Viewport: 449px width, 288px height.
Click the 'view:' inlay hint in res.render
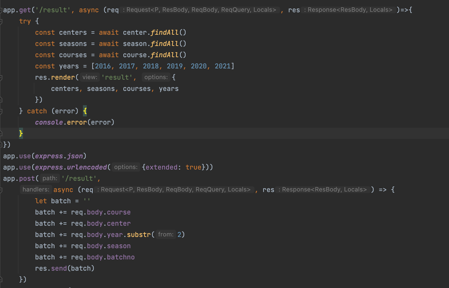click(x=90, y=77)
